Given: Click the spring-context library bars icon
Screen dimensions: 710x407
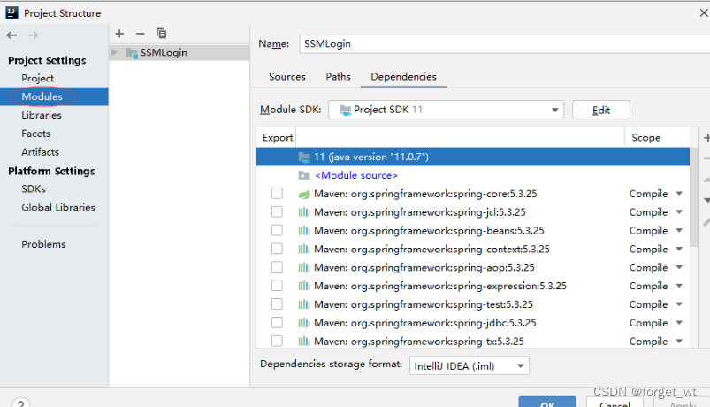Looking at the screenshot, I should (304, 249).
